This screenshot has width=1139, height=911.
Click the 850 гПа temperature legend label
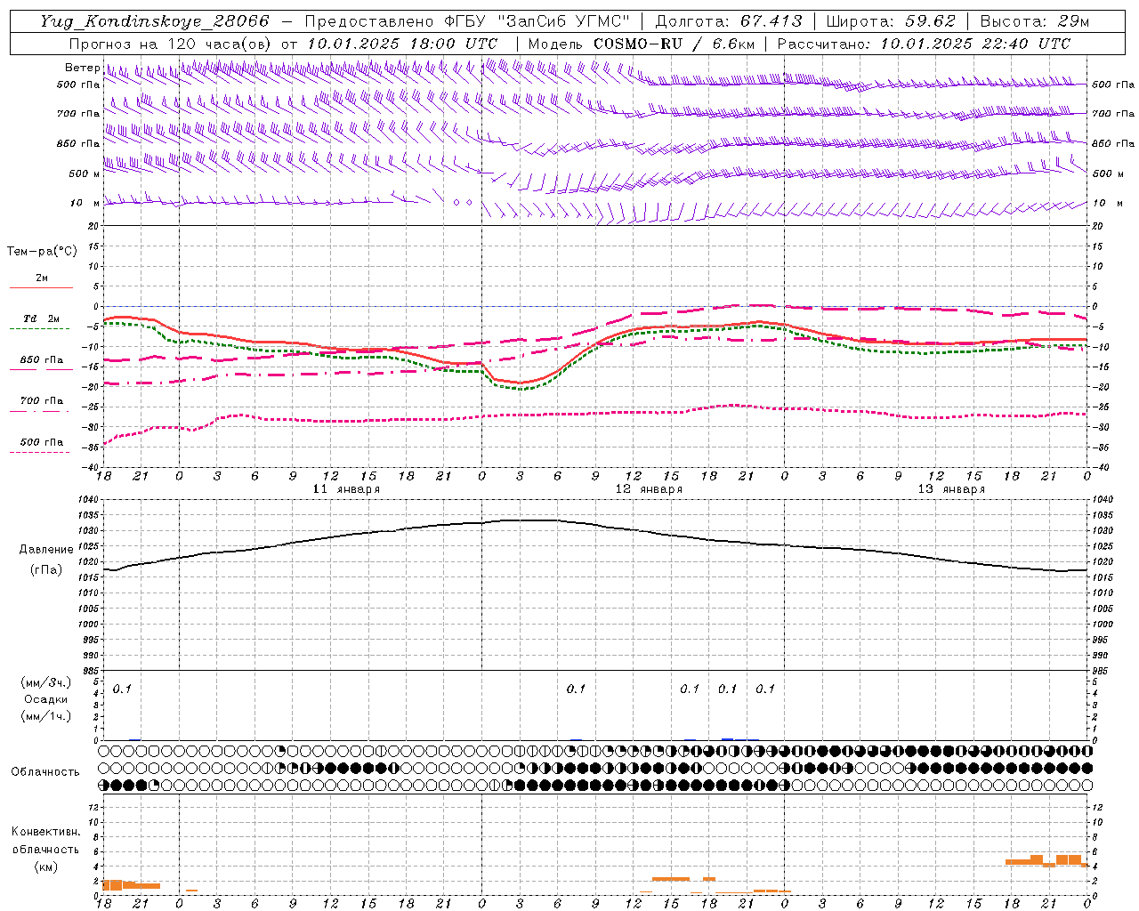(x=42, y=360)
